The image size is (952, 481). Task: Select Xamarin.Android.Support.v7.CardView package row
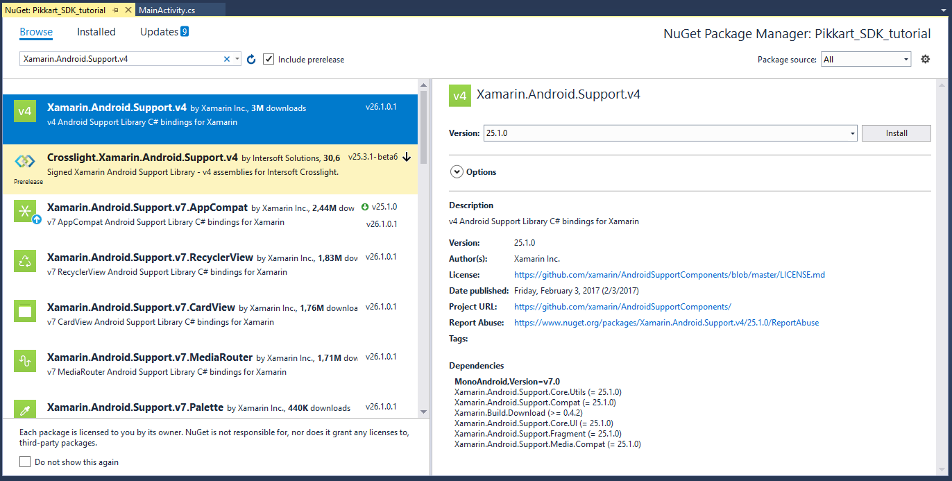coord(210,319)
